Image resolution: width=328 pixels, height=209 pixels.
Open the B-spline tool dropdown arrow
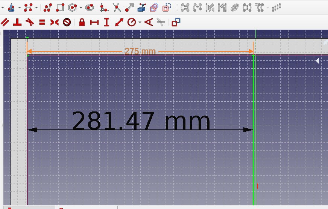[36, 8]
